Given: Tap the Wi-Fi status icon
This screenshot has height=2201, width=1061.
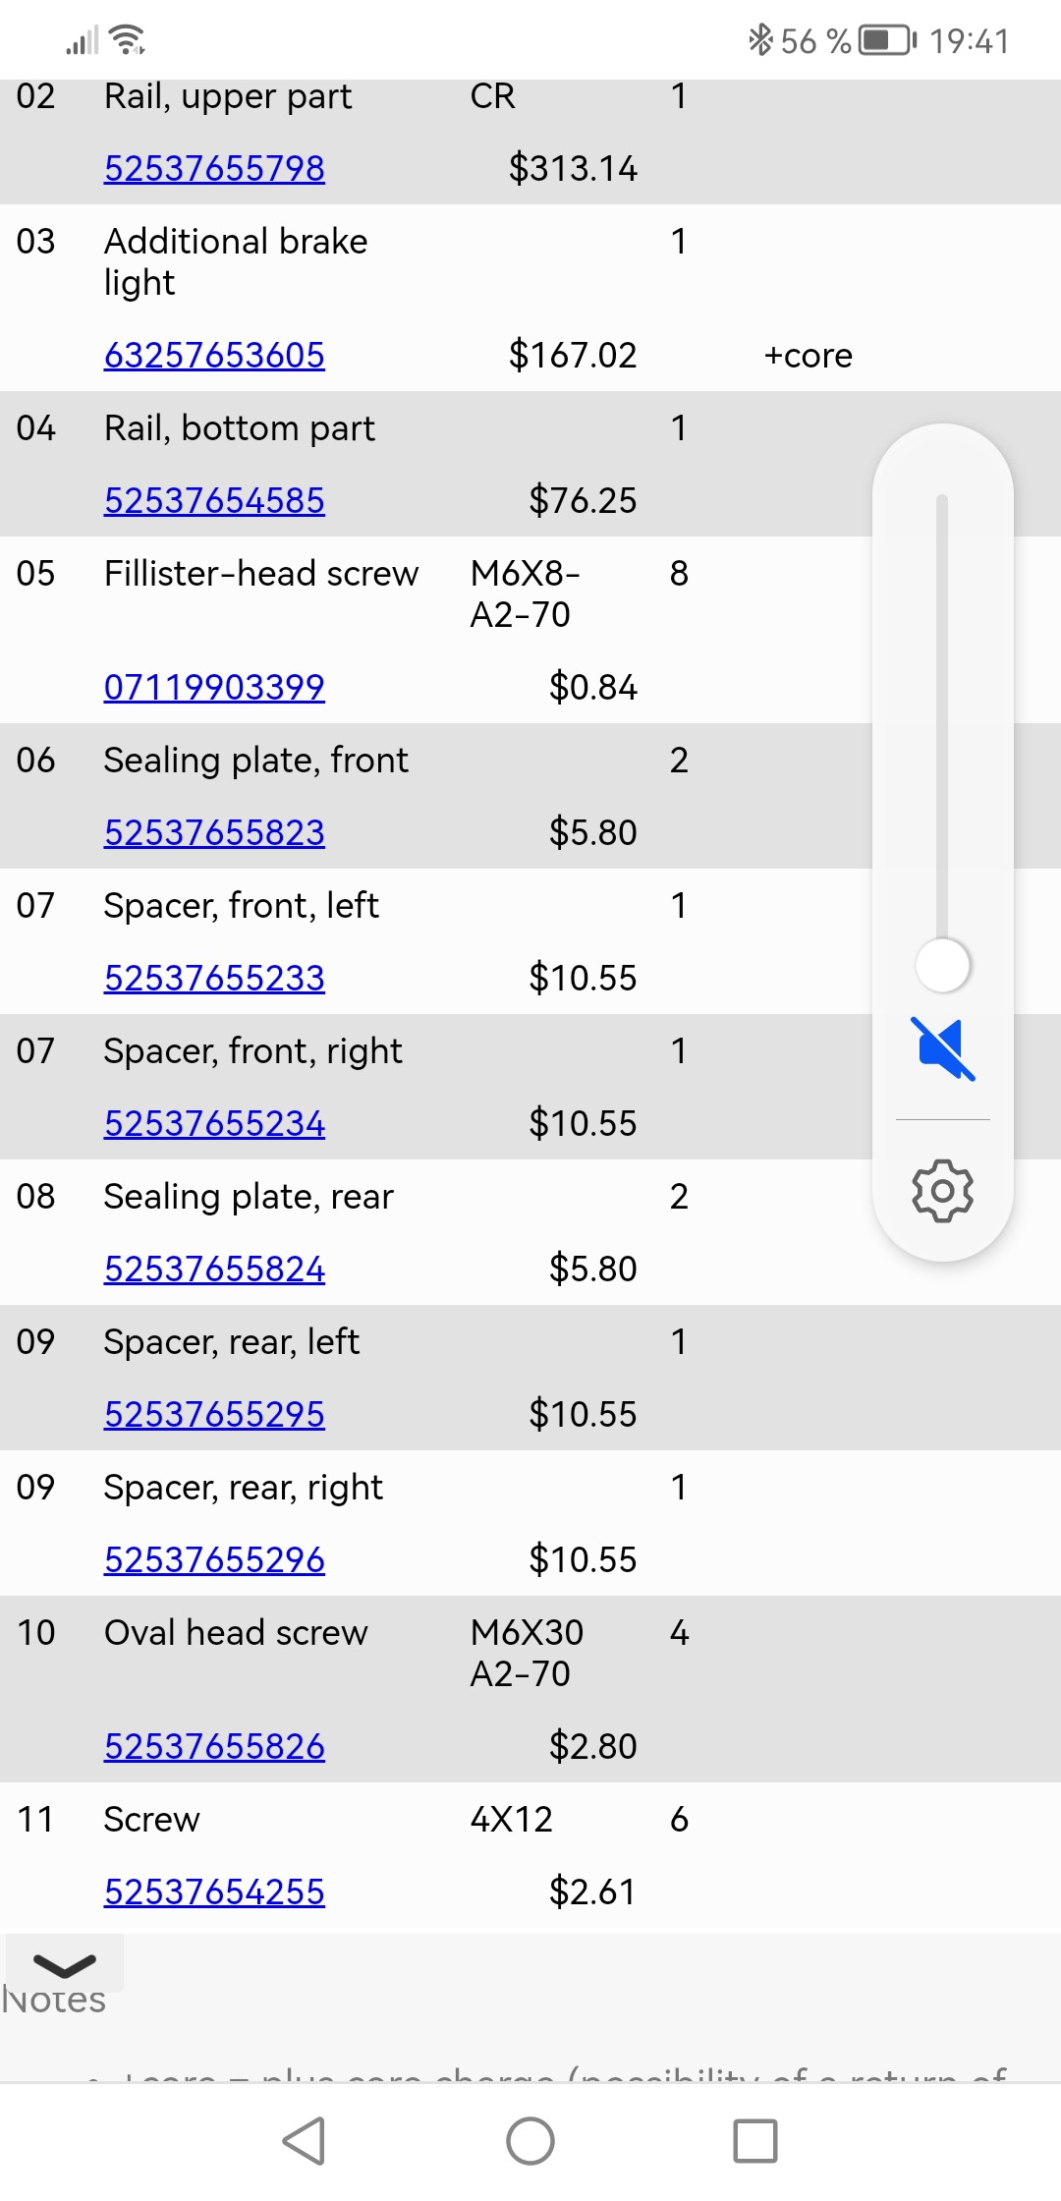Looking at the screenshot, I should click(129, 40).
